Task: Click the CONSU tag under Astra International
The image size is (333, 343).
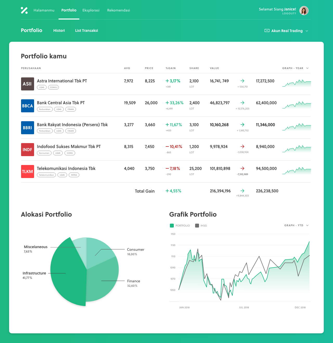Action: click(54, 87)
